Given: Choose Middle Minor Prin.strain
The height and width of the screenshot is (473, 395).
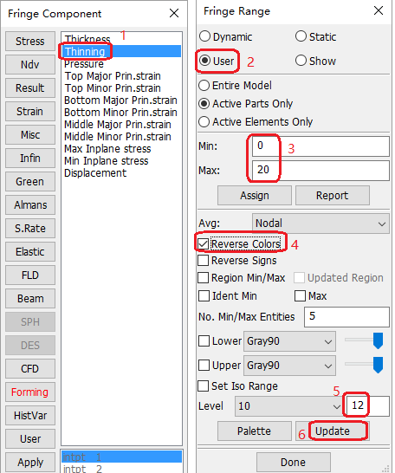Looking at the screenshot, I should pyautogui.click(x=118, y=136).
